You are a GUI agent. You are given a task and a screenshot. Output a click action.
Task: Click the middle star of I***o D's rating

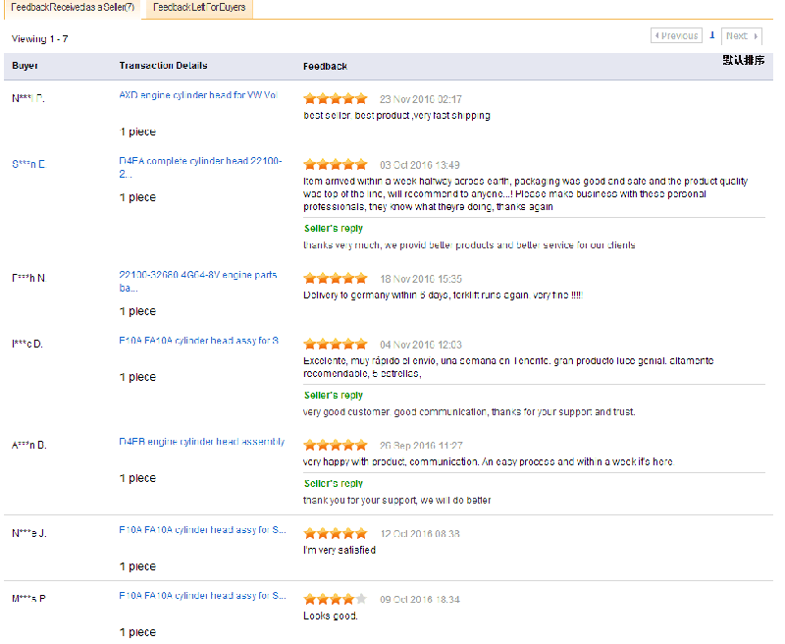[x=335, y=344]
